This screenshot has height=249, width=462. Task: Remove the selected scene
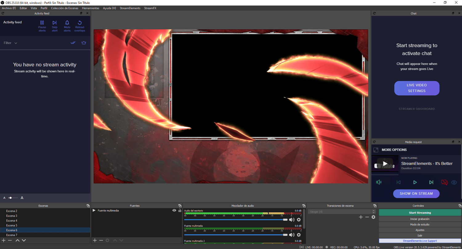click(x=10, y=240)
